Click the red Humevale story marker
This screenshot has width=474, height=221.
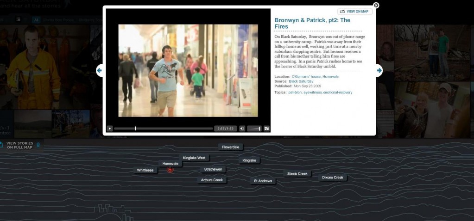171,170
